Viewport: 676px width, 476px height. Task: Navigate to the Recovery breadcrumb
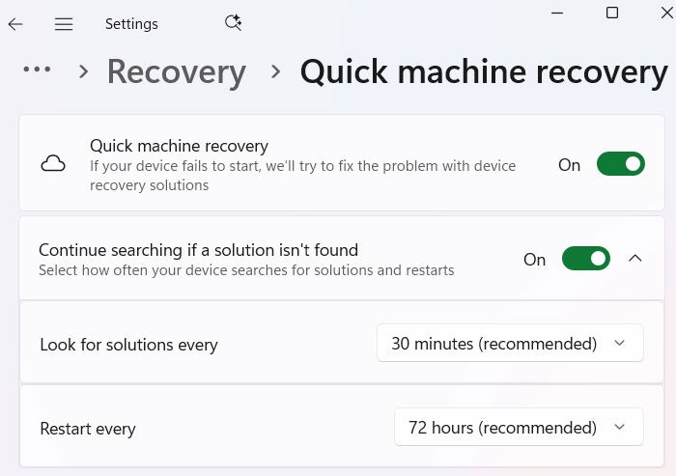(176, 71)
